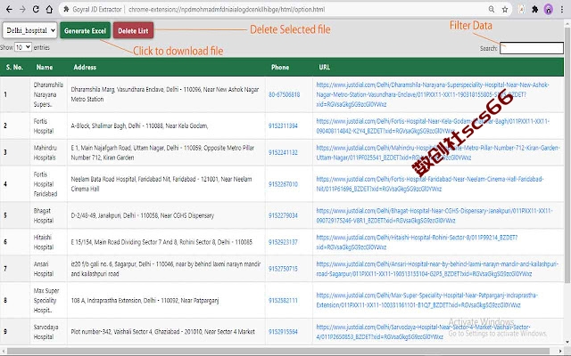Click phone number 9152241132
Viewport: 571px width, 356px height.
pos(283,152)
